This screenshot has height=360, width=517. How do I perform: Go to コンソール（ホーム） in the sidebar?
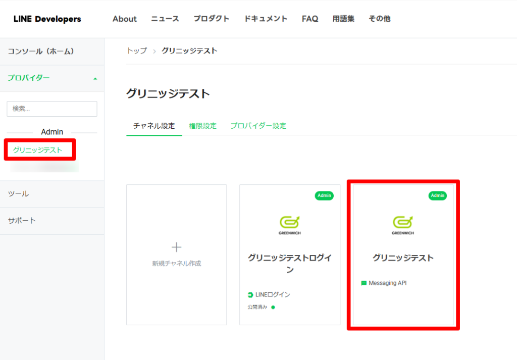(x=52, y=52)
